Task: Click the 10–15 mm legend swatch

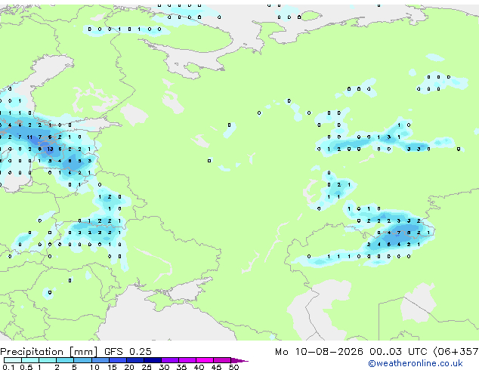Action: [x=100, y=360]
